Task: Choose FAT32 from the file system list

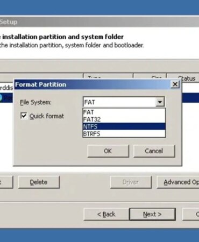Action: (x=124, y=119)
